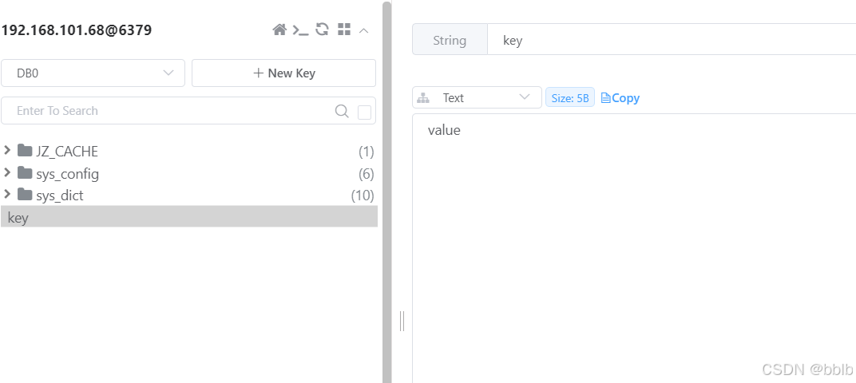Toggle the exact search checkbox
856x383 pixels.
pos(365,112)
